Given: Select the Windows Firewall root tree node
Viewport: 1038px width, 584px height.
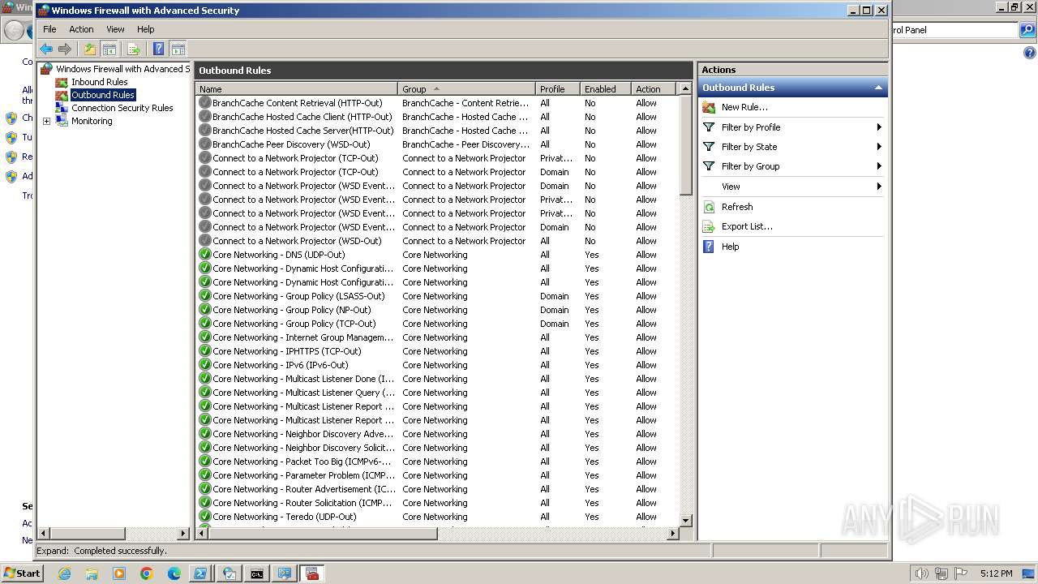Looking at the screenshot, I should pyautogui.click(x=122, y=69).
